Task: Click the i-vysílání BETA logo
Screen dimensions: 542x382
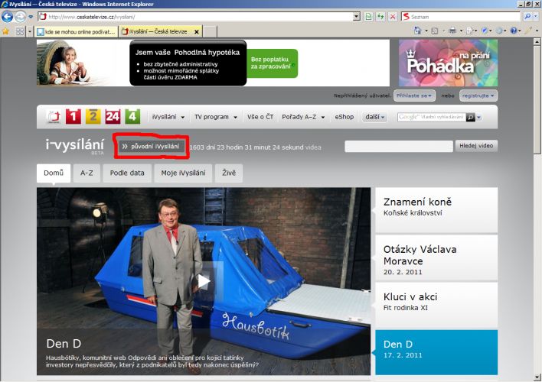Action: tap(75, 147)
